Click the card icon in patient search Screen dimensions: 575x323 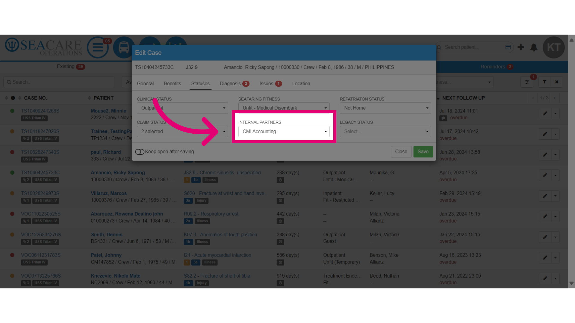point(508,47)
